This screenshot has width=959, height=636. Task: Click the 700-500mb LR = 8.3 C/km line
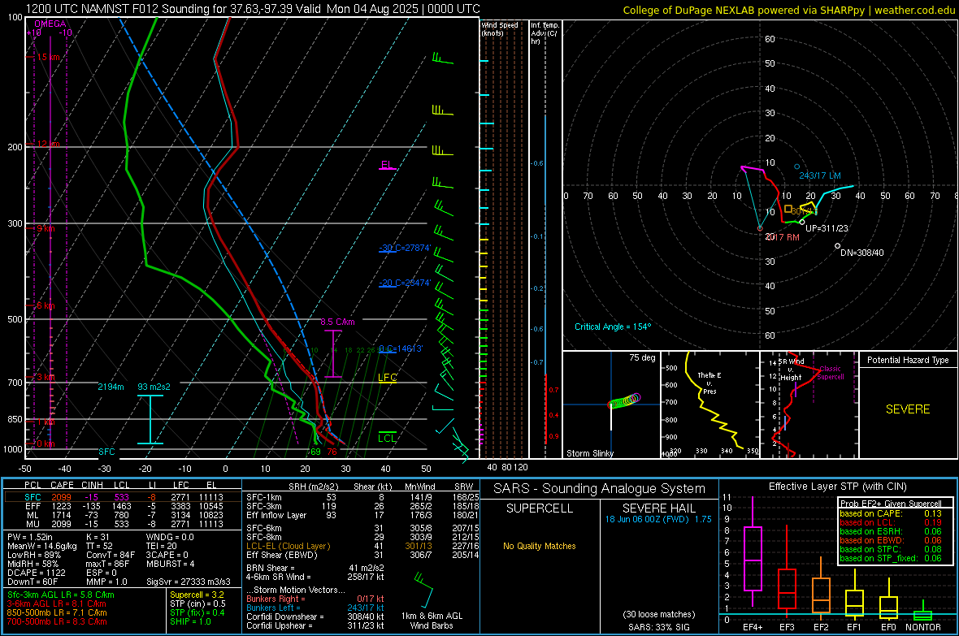pyautogui.click(x=57, y=621)
